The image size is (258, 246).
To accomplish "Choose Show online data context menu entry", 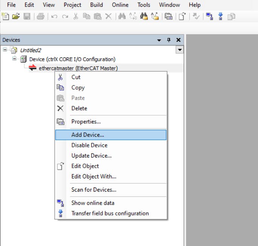I will (x=111, y=203).
